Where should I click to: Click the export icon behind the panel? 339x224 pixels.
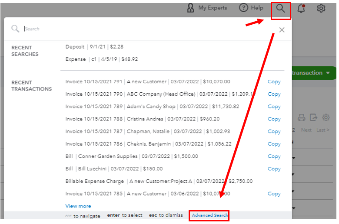point(313,117)
